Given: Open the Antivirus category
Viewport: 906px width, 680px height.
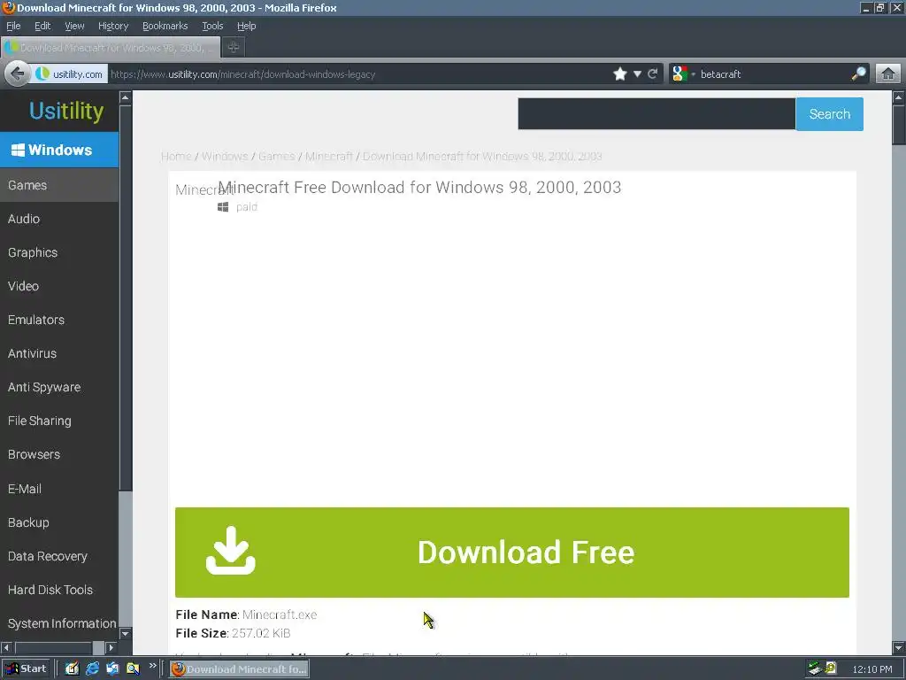Looking at the screenshot, I should (x=59, y=353).
